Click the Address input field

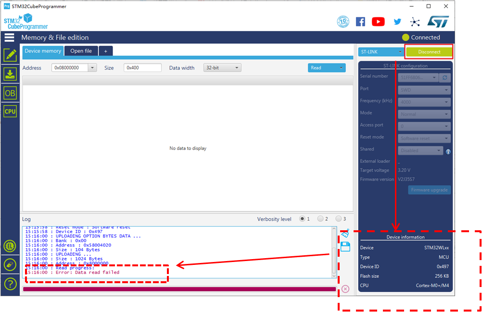70,68
